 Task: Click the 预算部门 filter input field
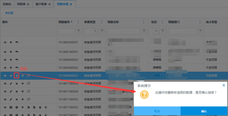tap(182, 31)
